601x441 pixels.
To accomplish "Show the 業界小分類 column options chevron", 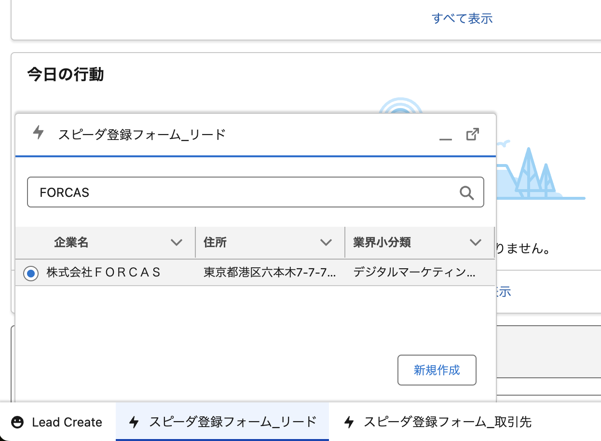I will click(x=476, y=242).
